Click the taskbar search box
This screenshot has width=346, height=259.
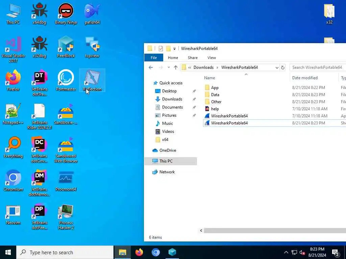65,252
